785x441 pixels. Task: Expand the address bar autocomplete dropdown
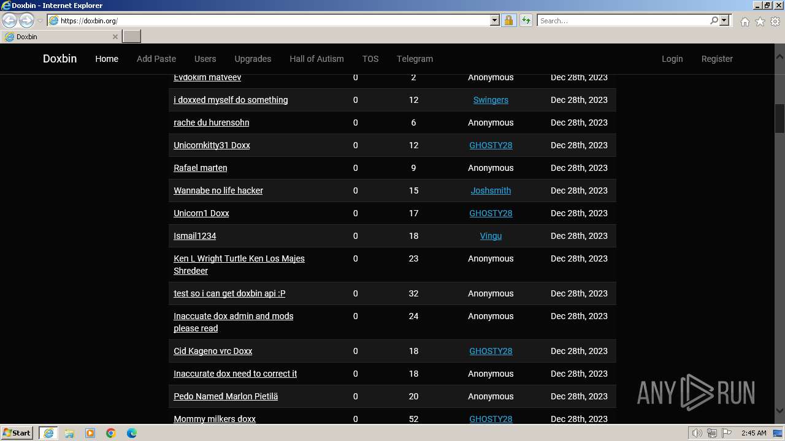494,20
